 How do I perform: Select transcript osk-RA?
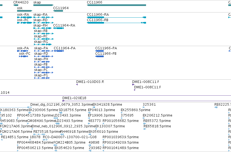[x=25, y=17]
